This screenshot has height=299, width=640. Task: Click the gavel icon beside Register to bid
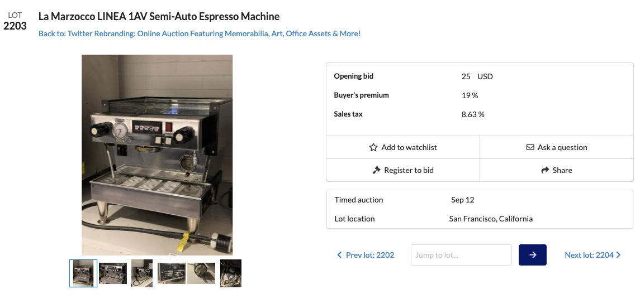[x=376, y=170]
